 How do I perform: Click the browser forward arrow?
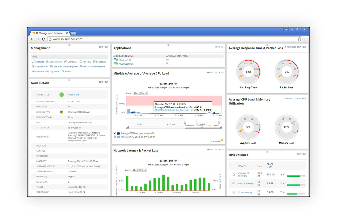click(x=38, y=39)
